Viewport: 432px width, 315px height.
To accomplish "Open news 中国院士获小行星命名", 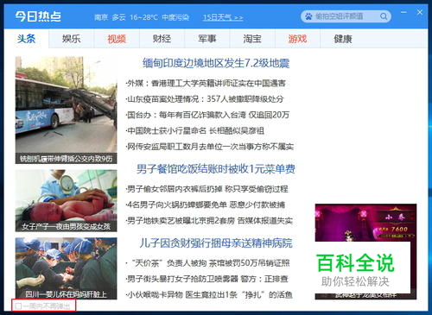I will (x=195, y=131).
